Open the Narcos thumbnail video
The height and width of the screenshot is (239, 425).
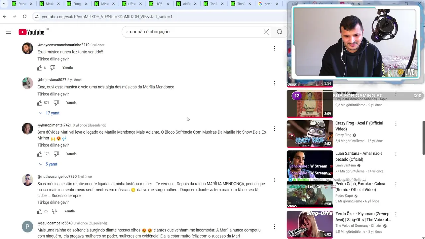310,104
